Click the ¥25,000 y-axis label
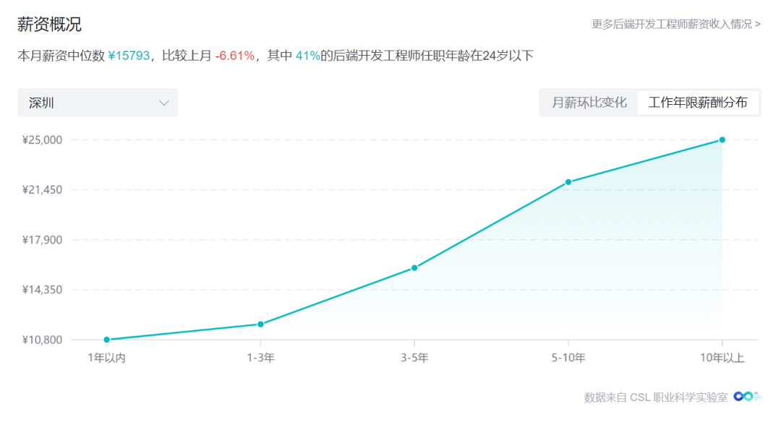This screenshot has height=433, width=781. click(43, 140)
